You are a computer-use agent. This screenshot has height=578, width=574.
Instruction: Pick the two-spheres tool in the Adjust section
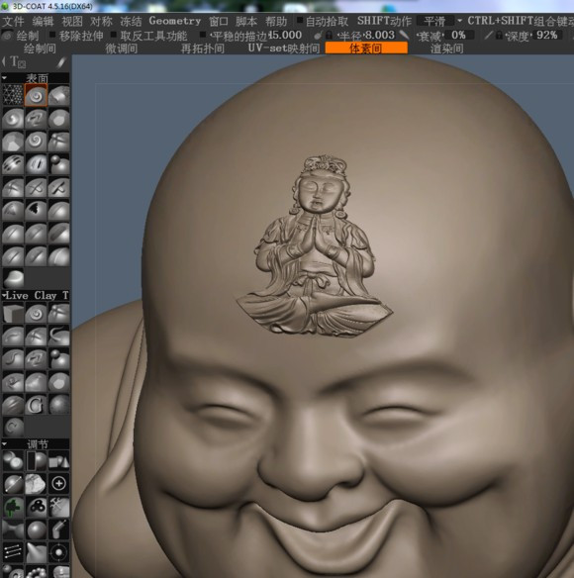pos(13,461)
